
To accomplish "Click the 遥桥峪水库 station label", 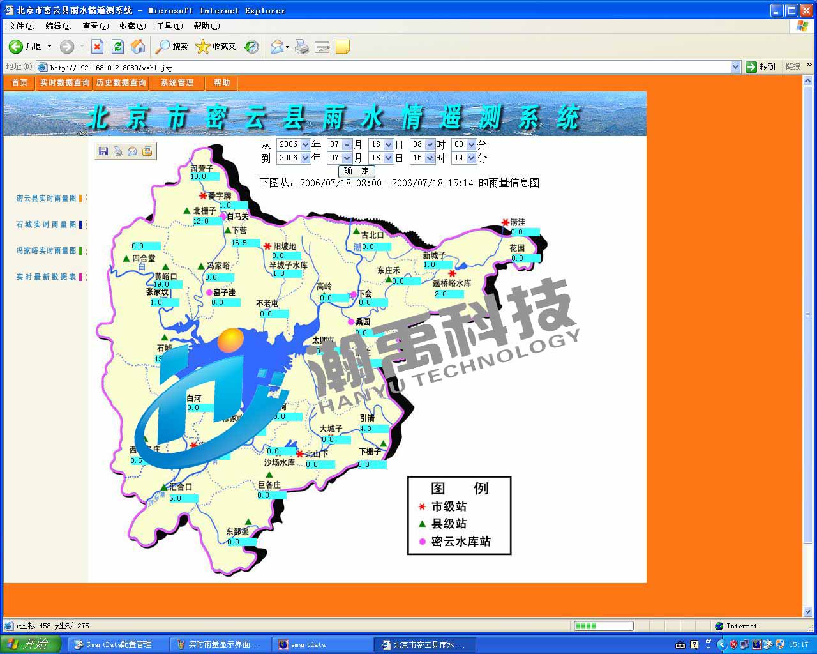I will (452, 283).
